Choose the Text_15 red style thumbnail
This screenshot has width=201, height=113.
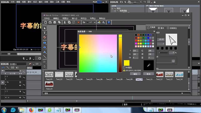tap(49, 84)
